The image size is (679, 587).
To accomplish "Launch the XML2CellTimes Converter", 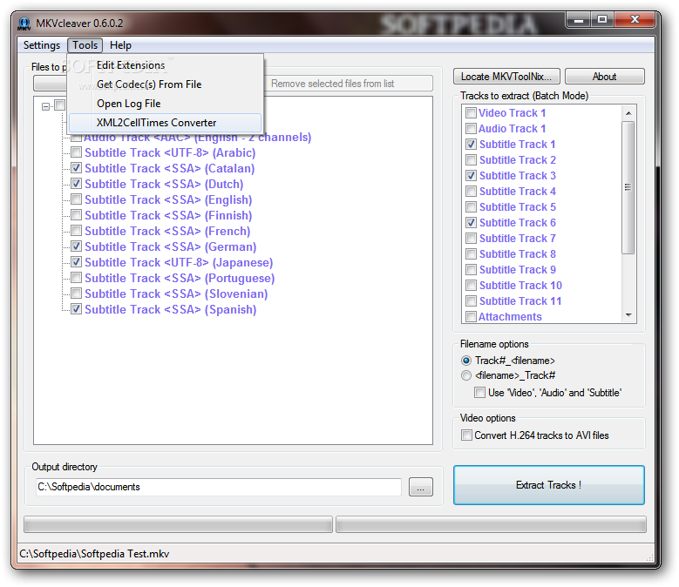I will tap(165, 123).
